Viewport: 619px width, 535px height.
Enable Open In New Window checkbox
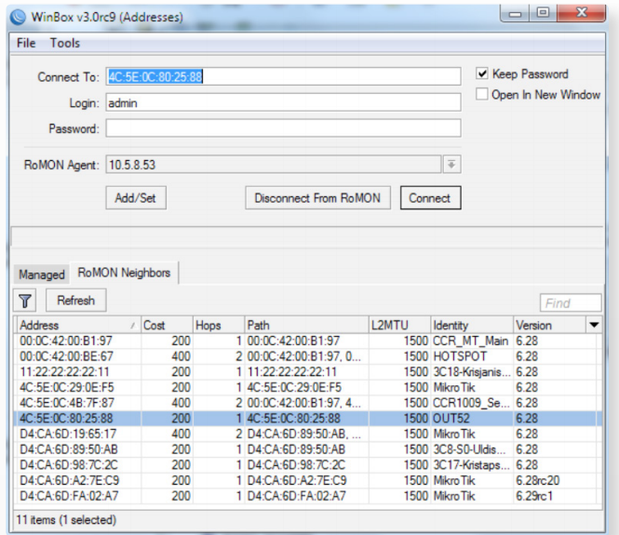tap(482, 95)
